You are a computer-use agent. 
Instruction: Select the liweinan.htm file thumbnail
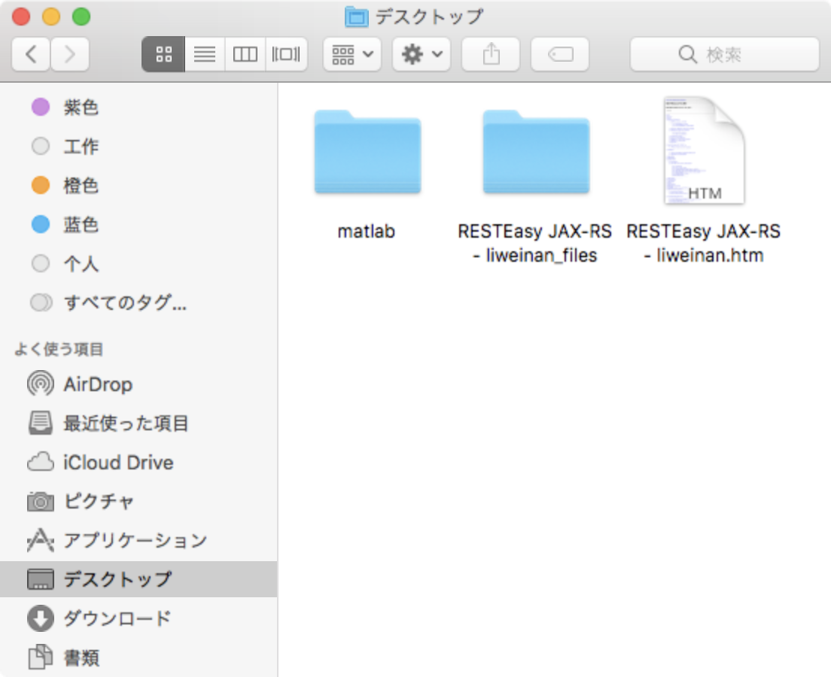(705, 150)
